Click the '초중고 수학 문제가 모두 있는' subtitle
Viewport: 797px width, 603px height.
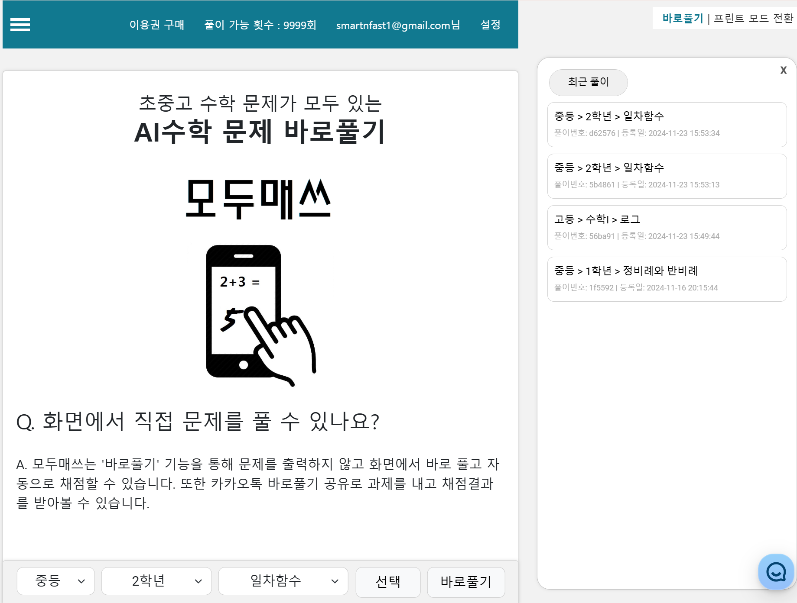(x=260, y=103)
